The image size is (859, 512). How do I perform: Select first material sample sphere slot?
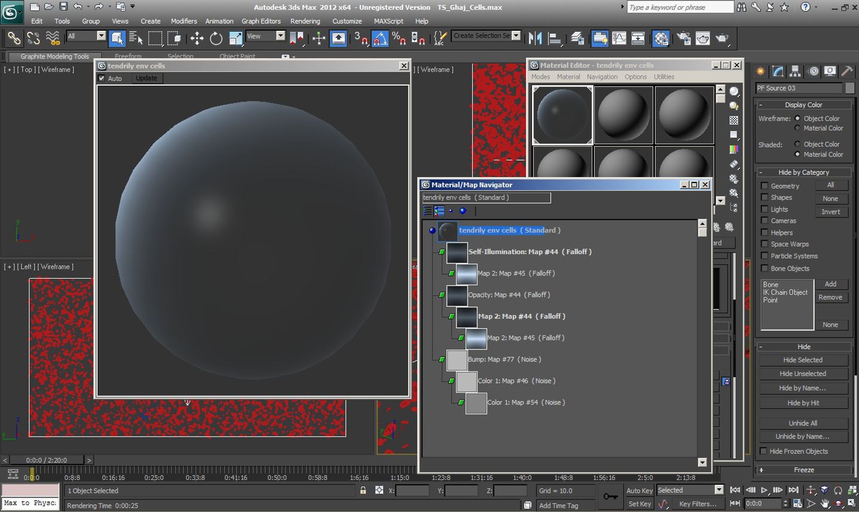tap(563, 115)
